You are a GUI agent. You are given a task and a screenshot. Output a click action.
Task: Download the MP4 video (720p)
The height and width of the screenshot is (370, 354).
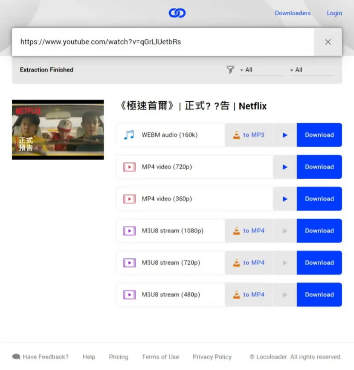point(319,167)
